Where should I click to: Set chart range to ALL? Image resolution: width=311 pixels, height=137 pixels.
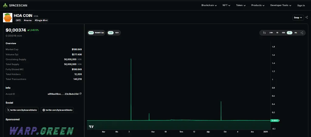(296, 33)
